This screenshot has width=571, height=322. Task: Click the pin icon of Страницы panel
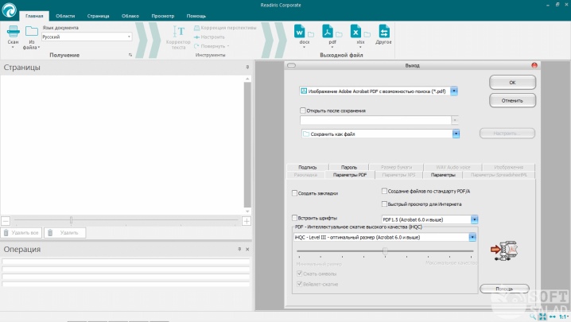coord(247,67)
